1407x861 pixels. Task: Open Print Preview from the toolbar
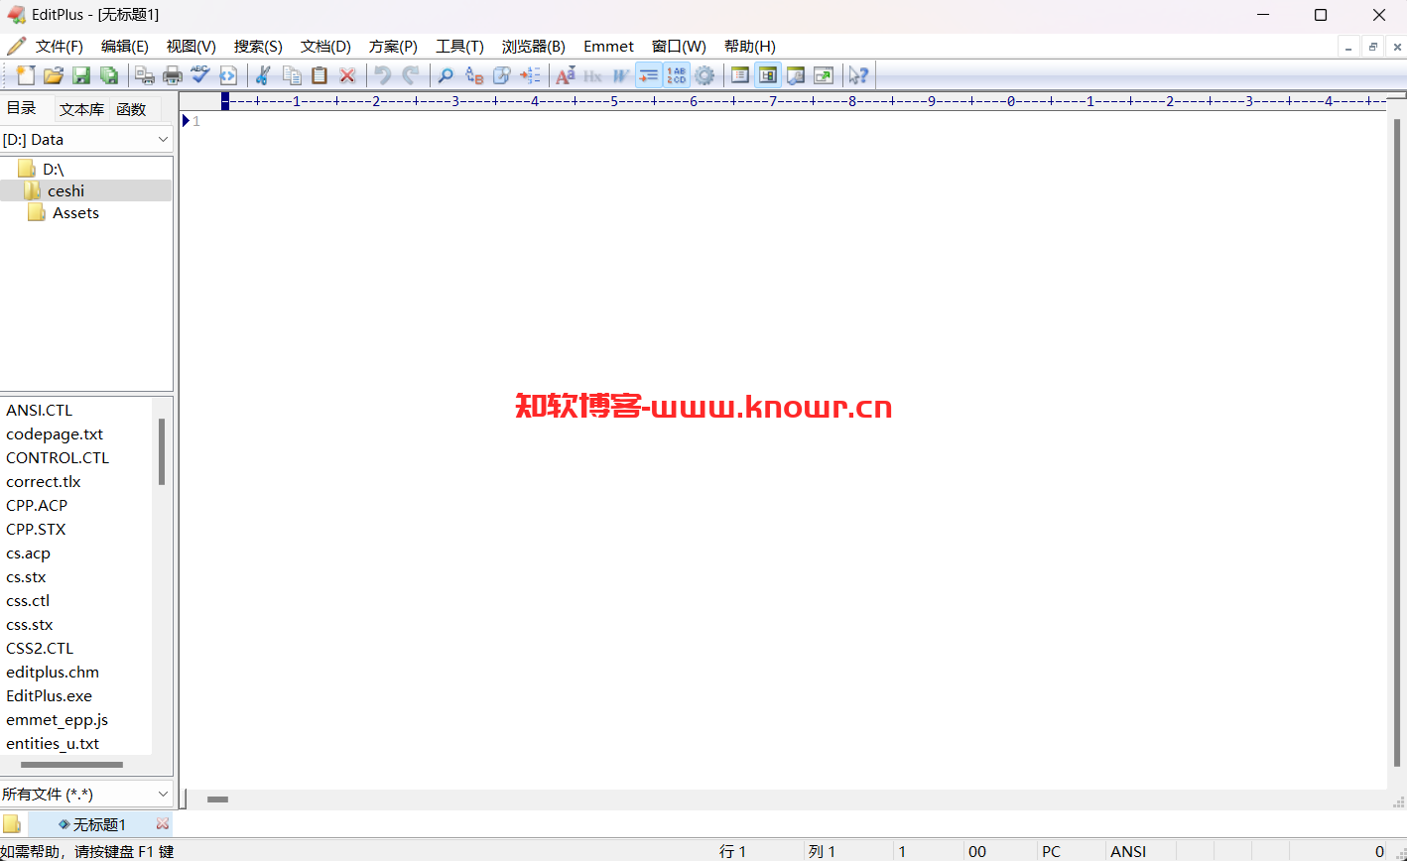(x=145, y=75)
